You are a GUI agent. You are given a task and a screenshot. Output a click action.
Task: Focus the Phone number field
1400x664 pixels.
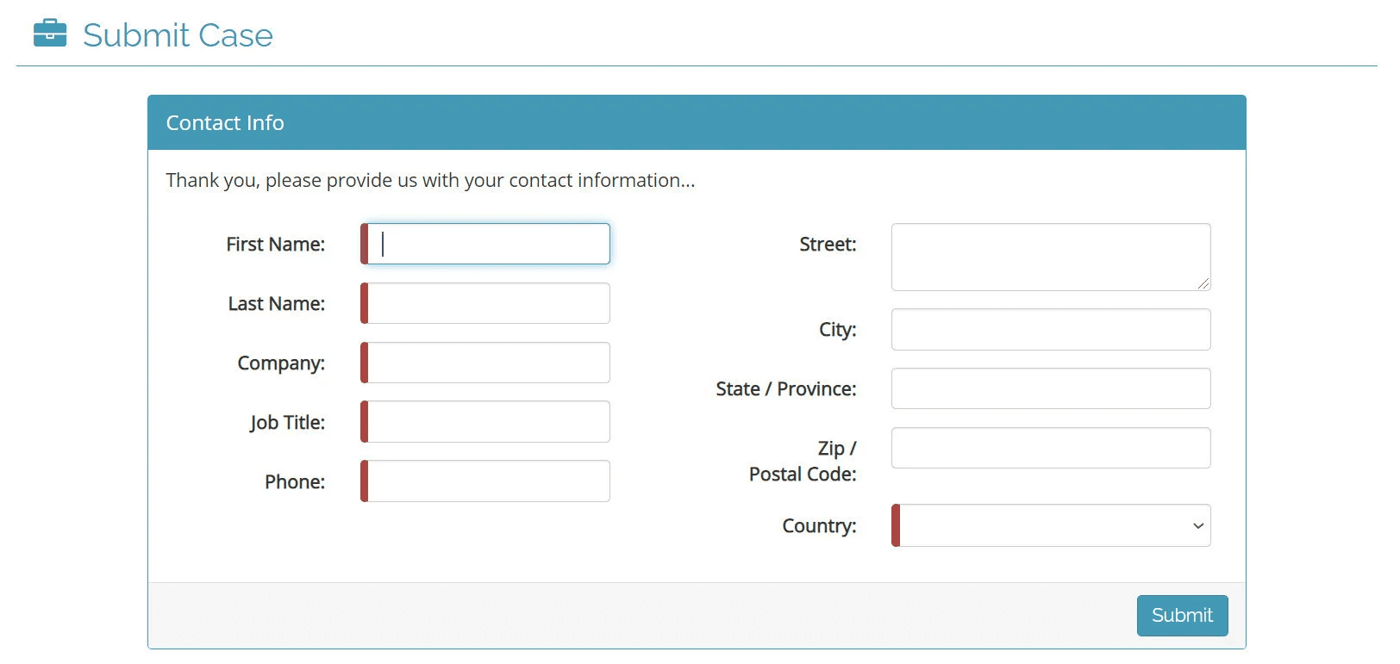coord(488,481)
